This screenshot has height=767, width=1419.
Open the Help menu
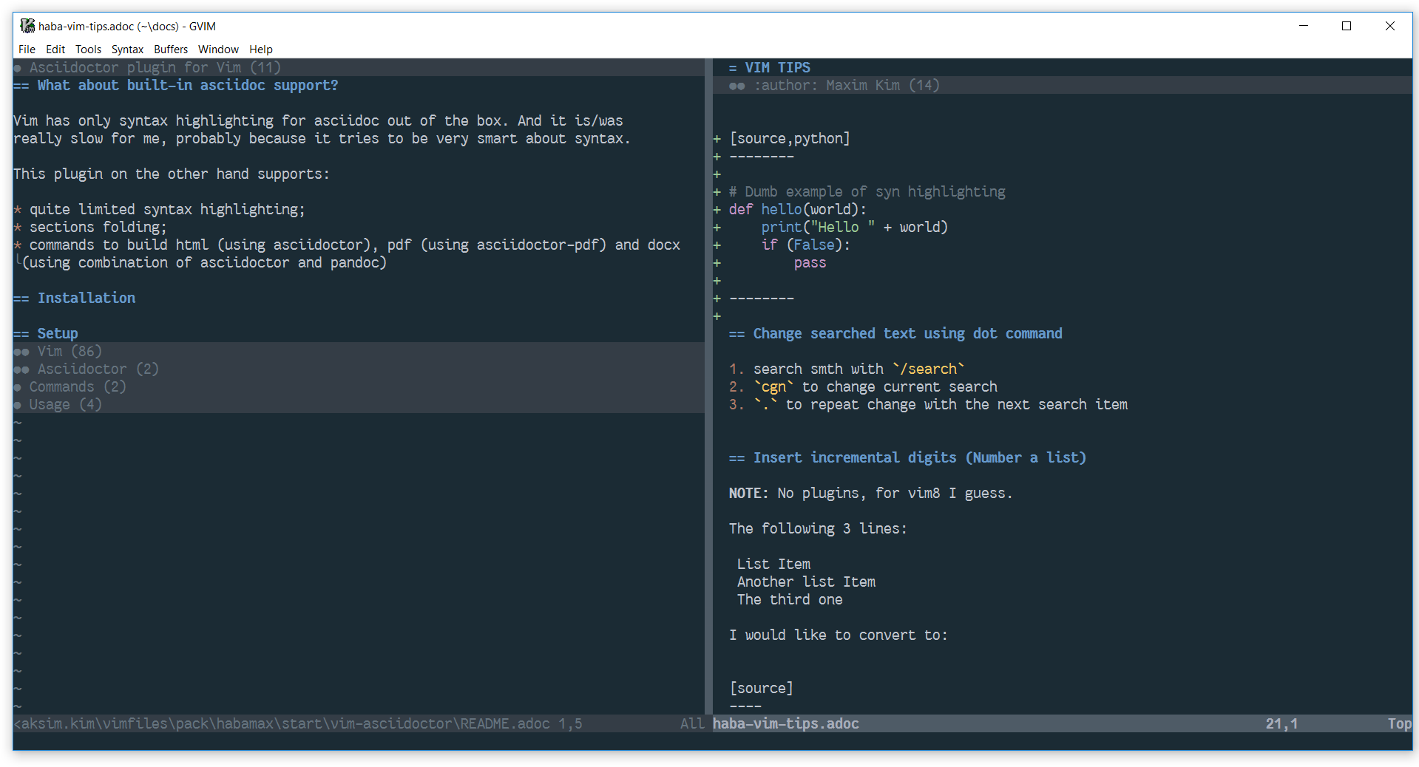261,50
